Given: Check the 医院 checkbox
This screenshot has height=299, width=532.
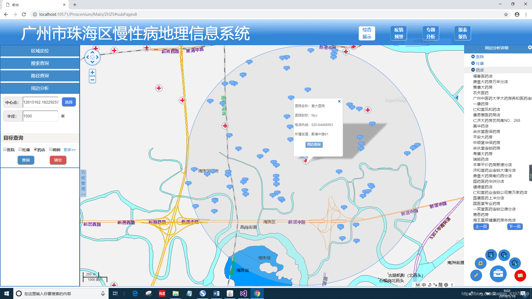Looking at the screenshot, I should [x=5, y=149].
